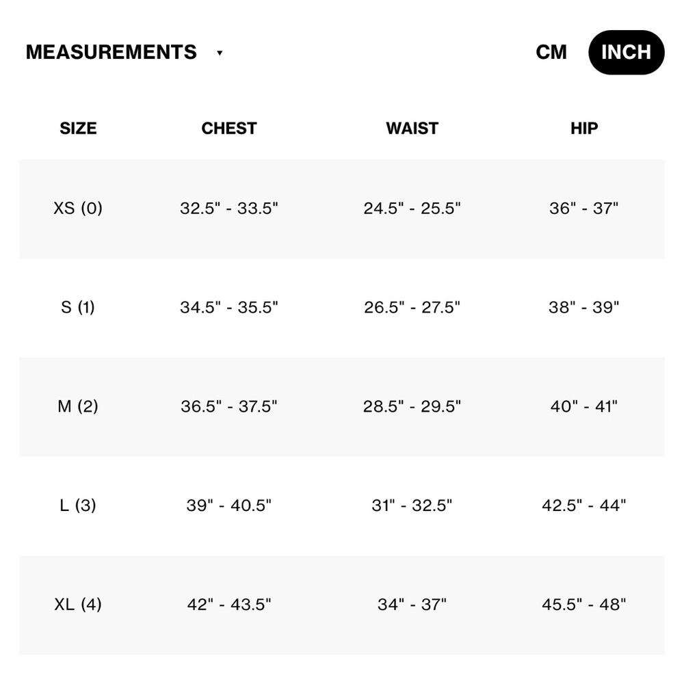Click waist value 34" - 37"
Viewport: 684px width, 684px height.
point(412,604)
